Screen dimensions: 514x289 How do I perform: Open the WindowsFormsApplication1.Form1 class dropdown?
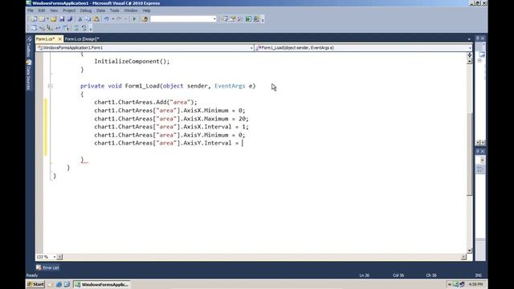145,48
